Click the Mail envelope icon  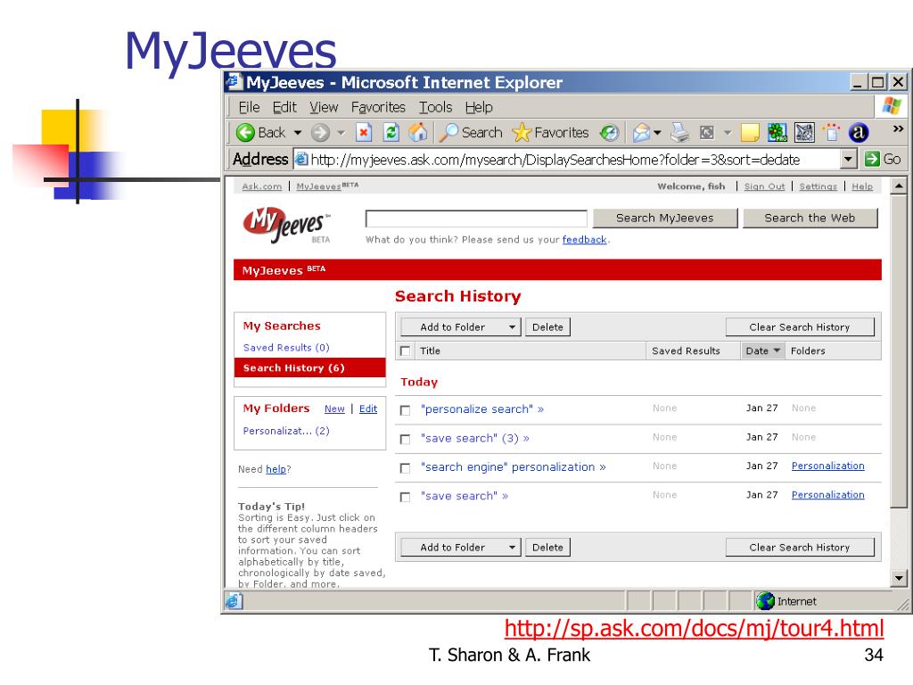click(641, 133)
